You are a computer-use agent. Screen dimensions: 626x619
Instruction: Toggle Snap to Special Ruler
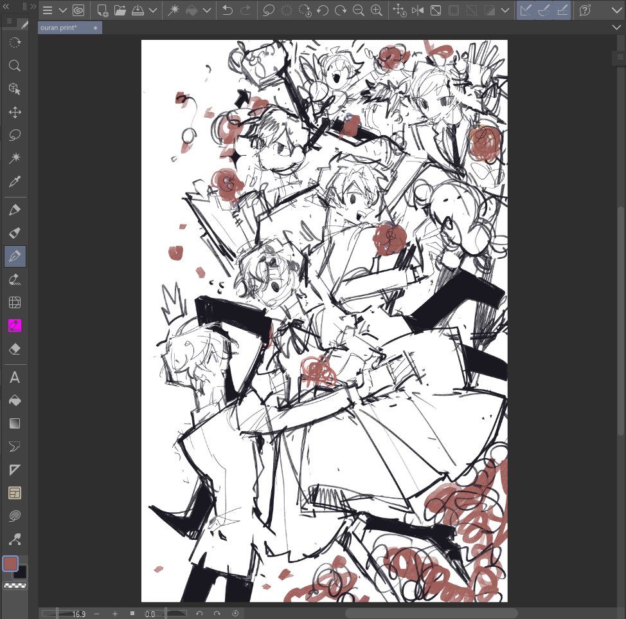[544, 10]
